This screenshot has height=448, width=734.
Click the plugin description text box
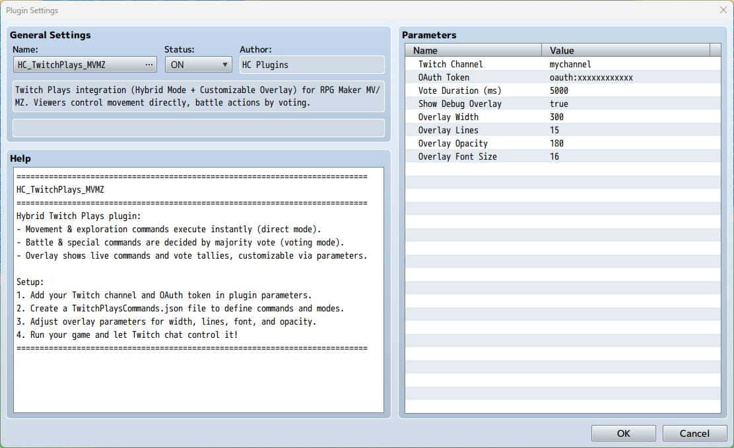(x=199, y=96)
